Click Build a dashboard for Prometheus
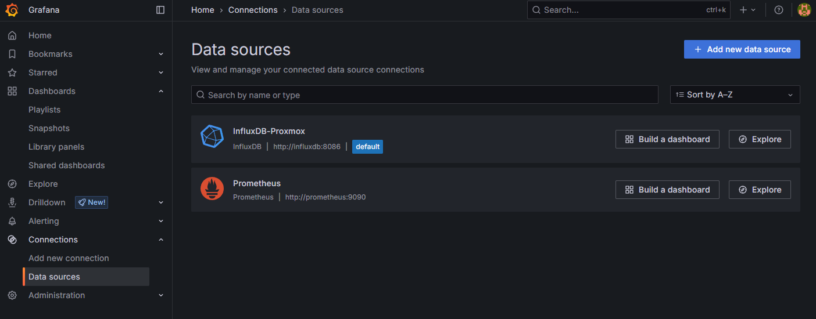The image size is (816, 319). tap(667, 190)
